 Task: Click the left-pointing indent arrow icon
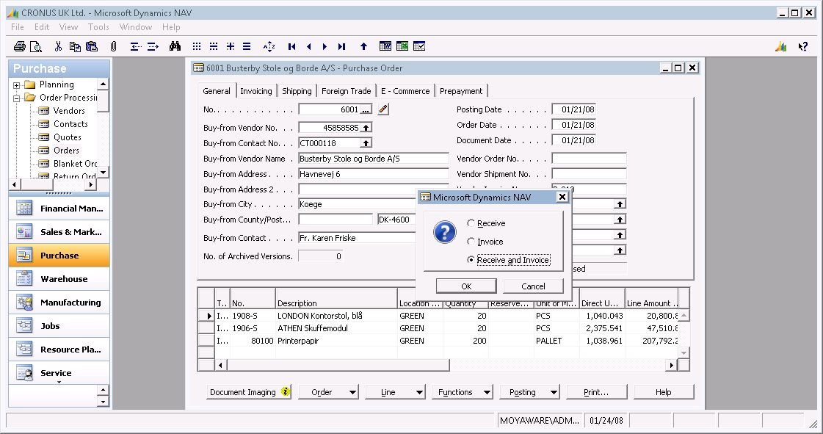(135, 47)
